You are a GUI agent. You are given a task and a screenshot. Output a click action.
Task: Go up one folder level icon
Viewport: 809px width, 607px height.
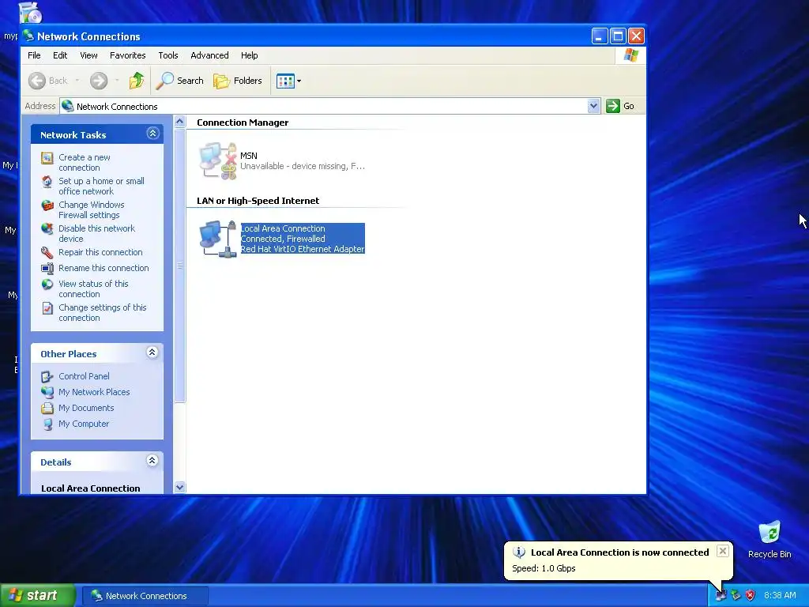tap(137, 81)
